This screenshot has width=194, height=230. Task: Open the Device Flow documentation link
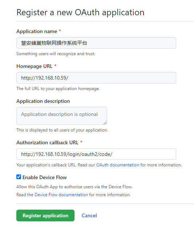61,195
